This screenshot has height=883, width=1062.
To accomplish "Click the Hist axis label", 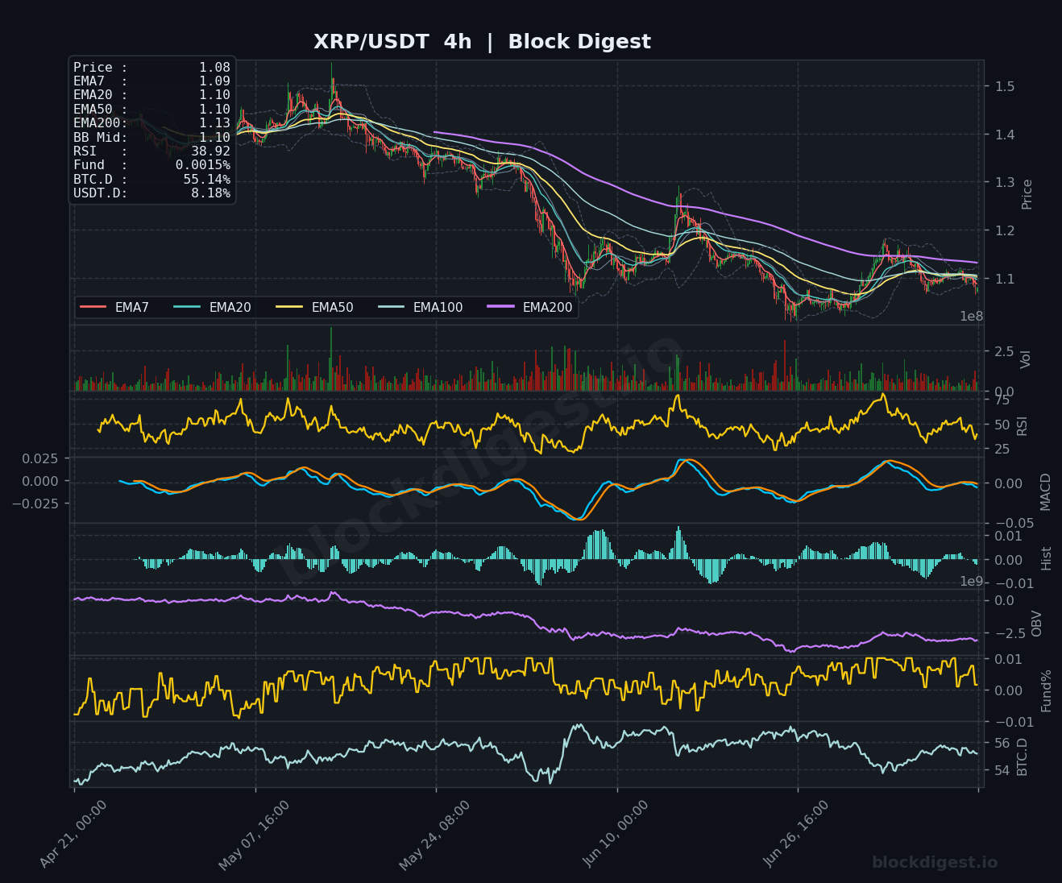I will coord(1047,558).
